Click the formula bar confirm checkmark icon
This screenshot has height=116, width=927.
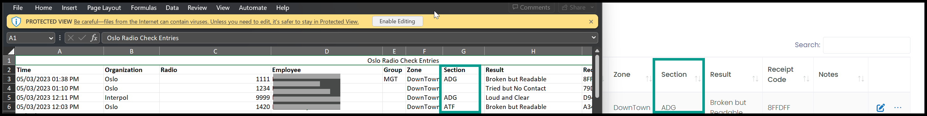coord(82,38)
